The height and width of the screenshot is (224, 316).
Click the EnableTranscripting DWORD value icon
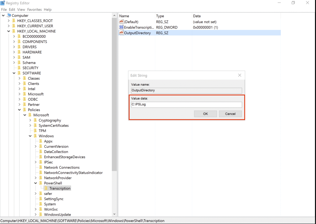[121, 27]
